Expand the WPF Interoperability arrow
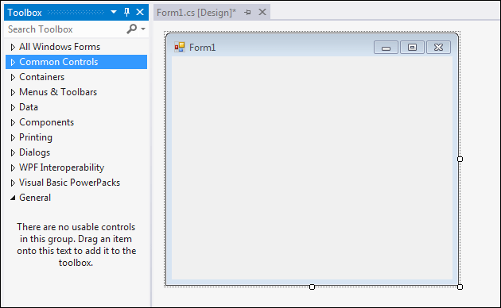 pos(13,167)
